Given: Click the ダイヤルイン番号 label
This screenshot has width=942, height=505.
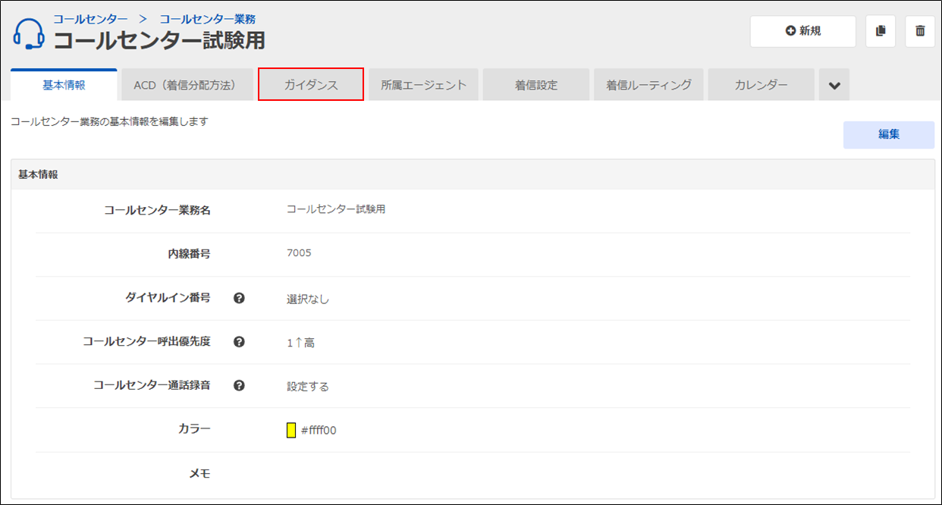Looking at the screenshot, I should click(x=168, y=298).
